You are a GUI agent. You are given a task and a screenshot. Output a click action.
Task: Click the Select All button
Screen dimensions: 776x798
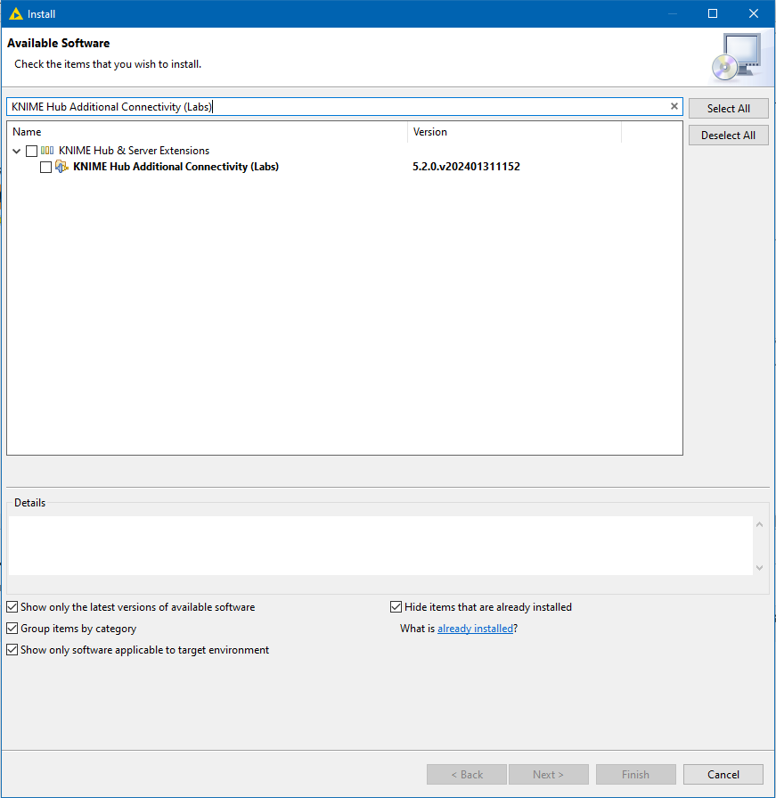[728, 109]
